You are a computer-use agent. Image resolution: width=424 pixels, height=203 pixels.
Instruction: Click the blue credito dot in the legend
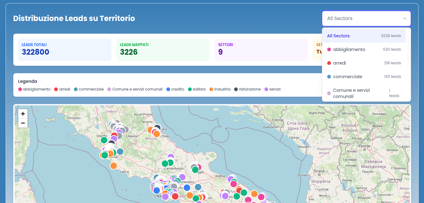(169, 89)
